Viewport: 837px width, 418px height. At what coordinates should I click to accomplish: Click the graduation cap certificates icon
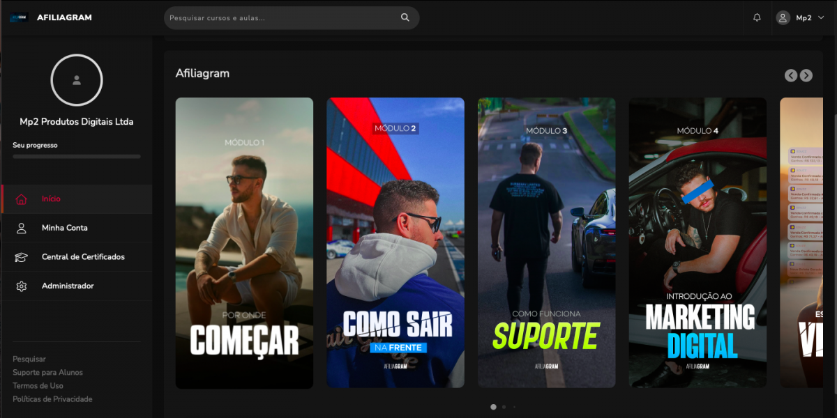coord(22,257)
